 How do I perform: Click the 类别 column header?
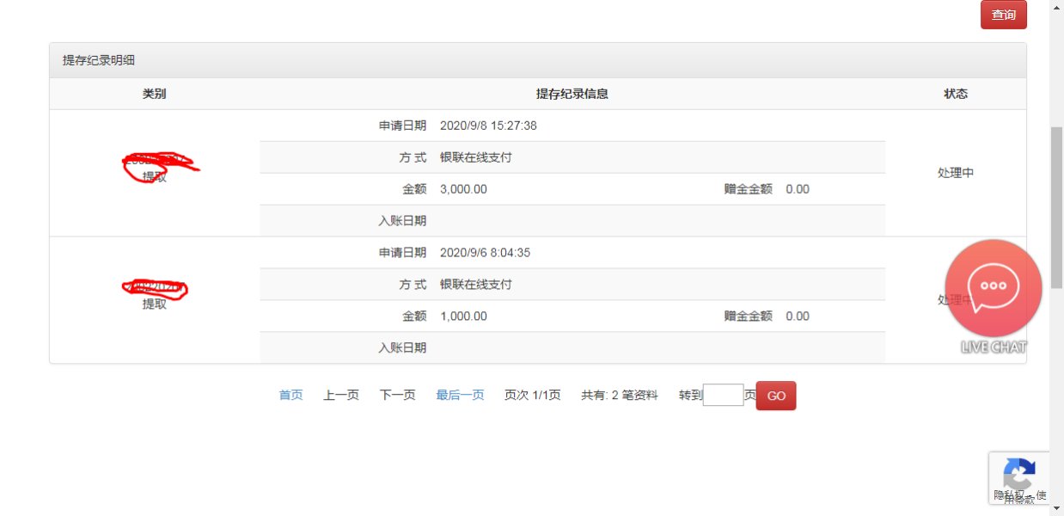[x=154, y=94]
